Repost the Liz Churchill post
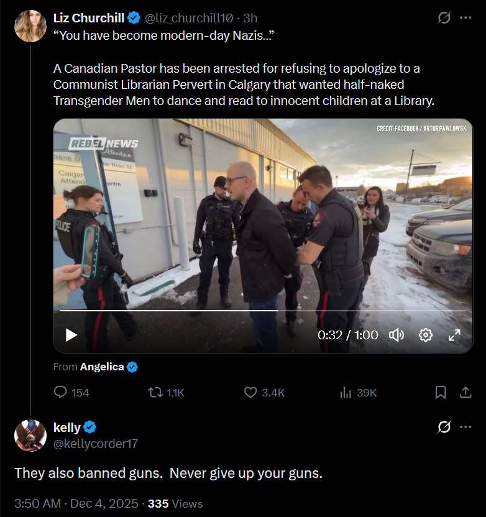Image resolution: width=486 pixels, height=517 pixels. point(155,392)
